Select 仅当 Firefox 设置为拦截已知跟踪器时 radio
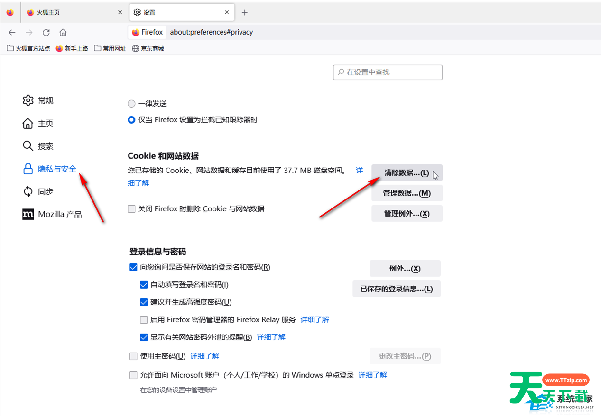This screenshot has height=416, width=601. point(131,120)
